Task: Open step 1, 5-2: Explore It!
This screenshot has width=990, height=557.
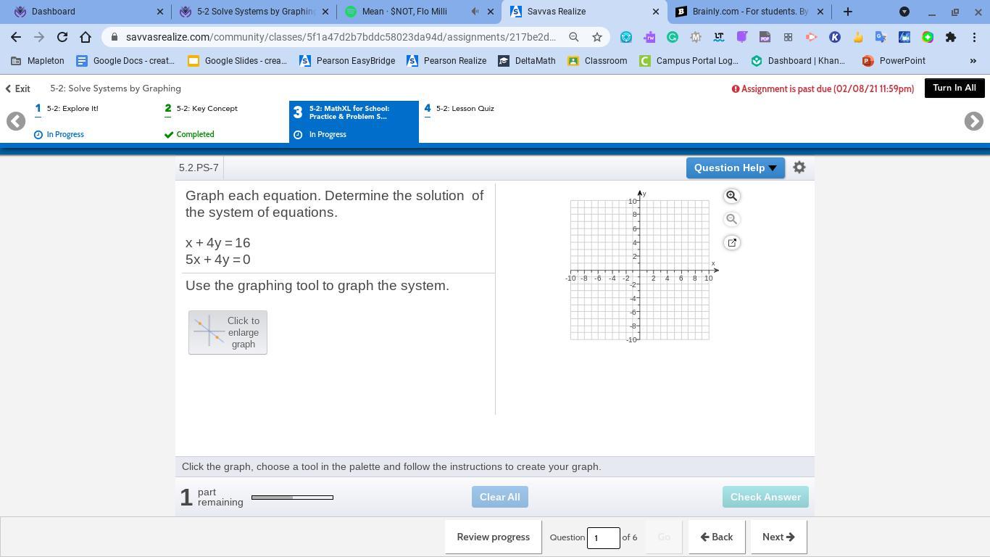Action: point(94,121)
